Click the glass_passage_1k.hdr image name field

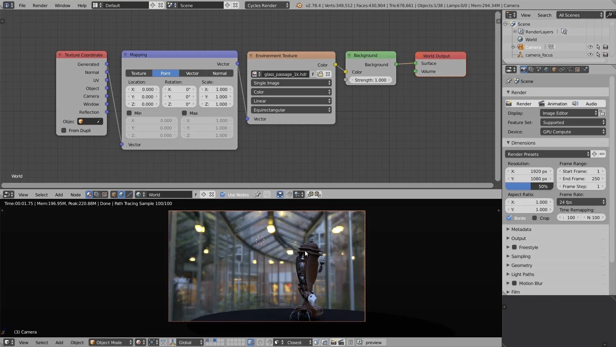[285, 74]
